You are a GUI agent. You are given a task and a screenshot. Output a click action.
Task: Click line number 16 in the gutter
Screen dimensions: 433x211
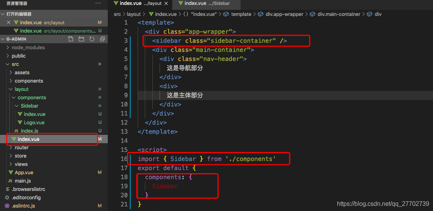tap(124, 159)
